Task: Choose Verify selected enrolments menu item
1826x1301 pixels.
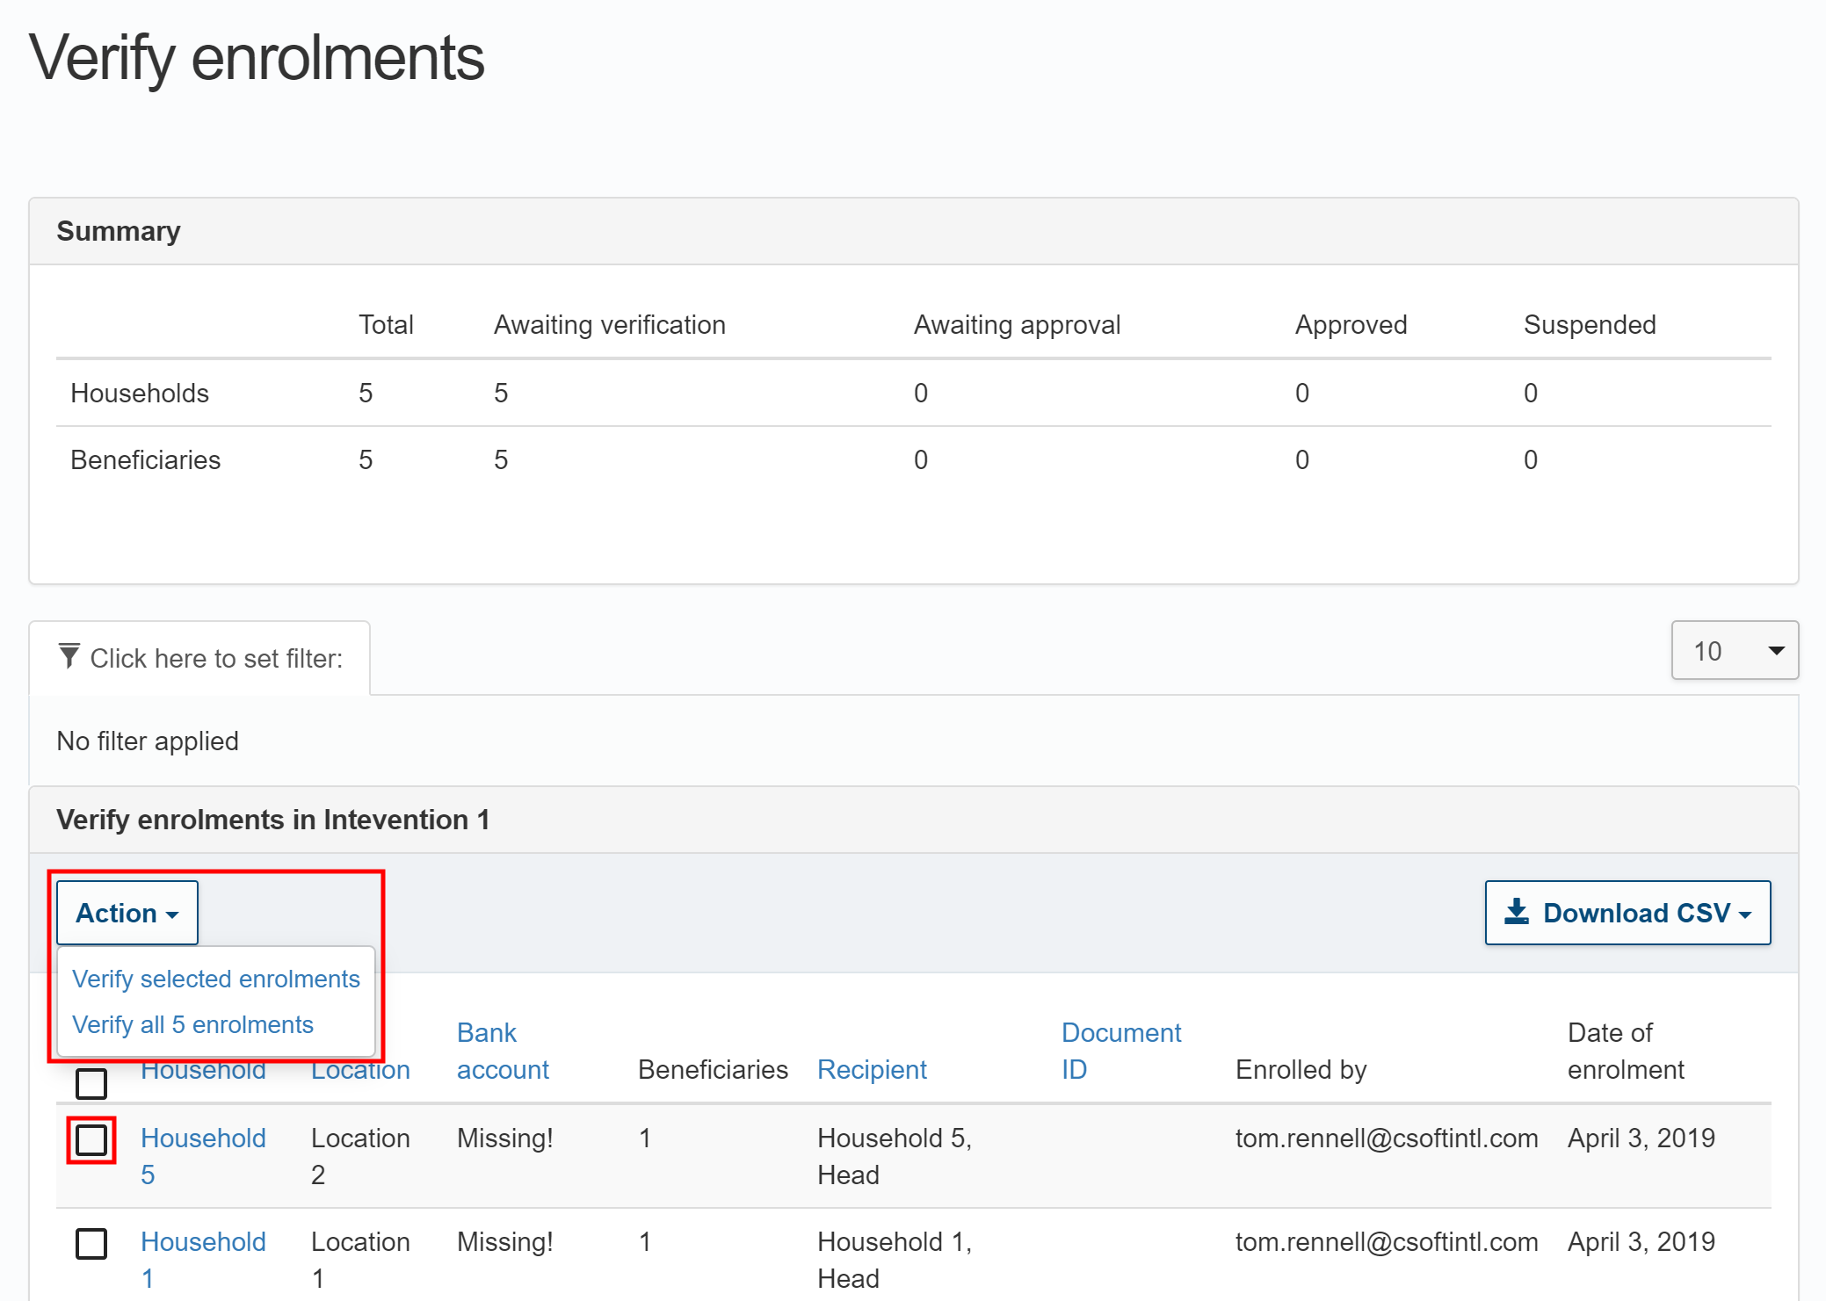Action: (x=216, y=979)
